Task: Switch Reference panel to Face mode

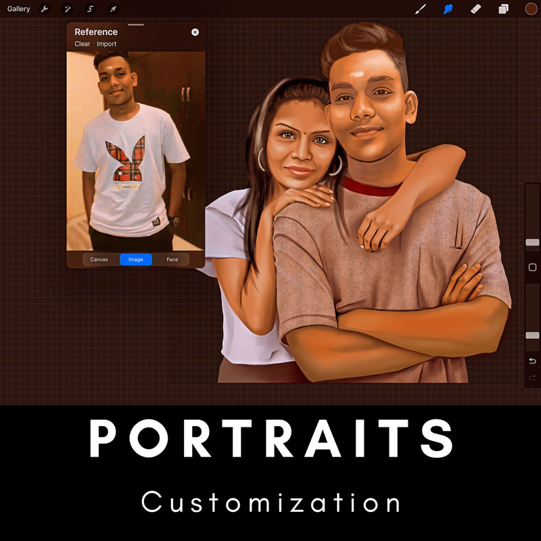Action: (173, 259)
